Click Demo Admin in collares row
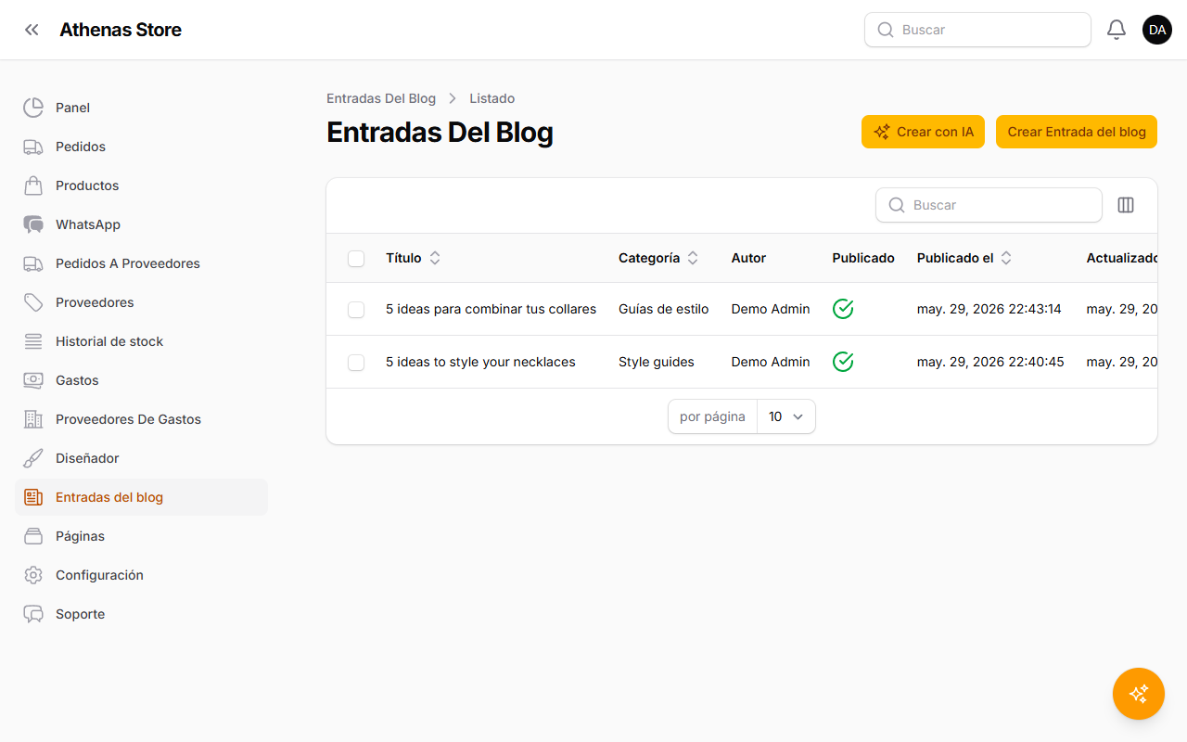 771,309
